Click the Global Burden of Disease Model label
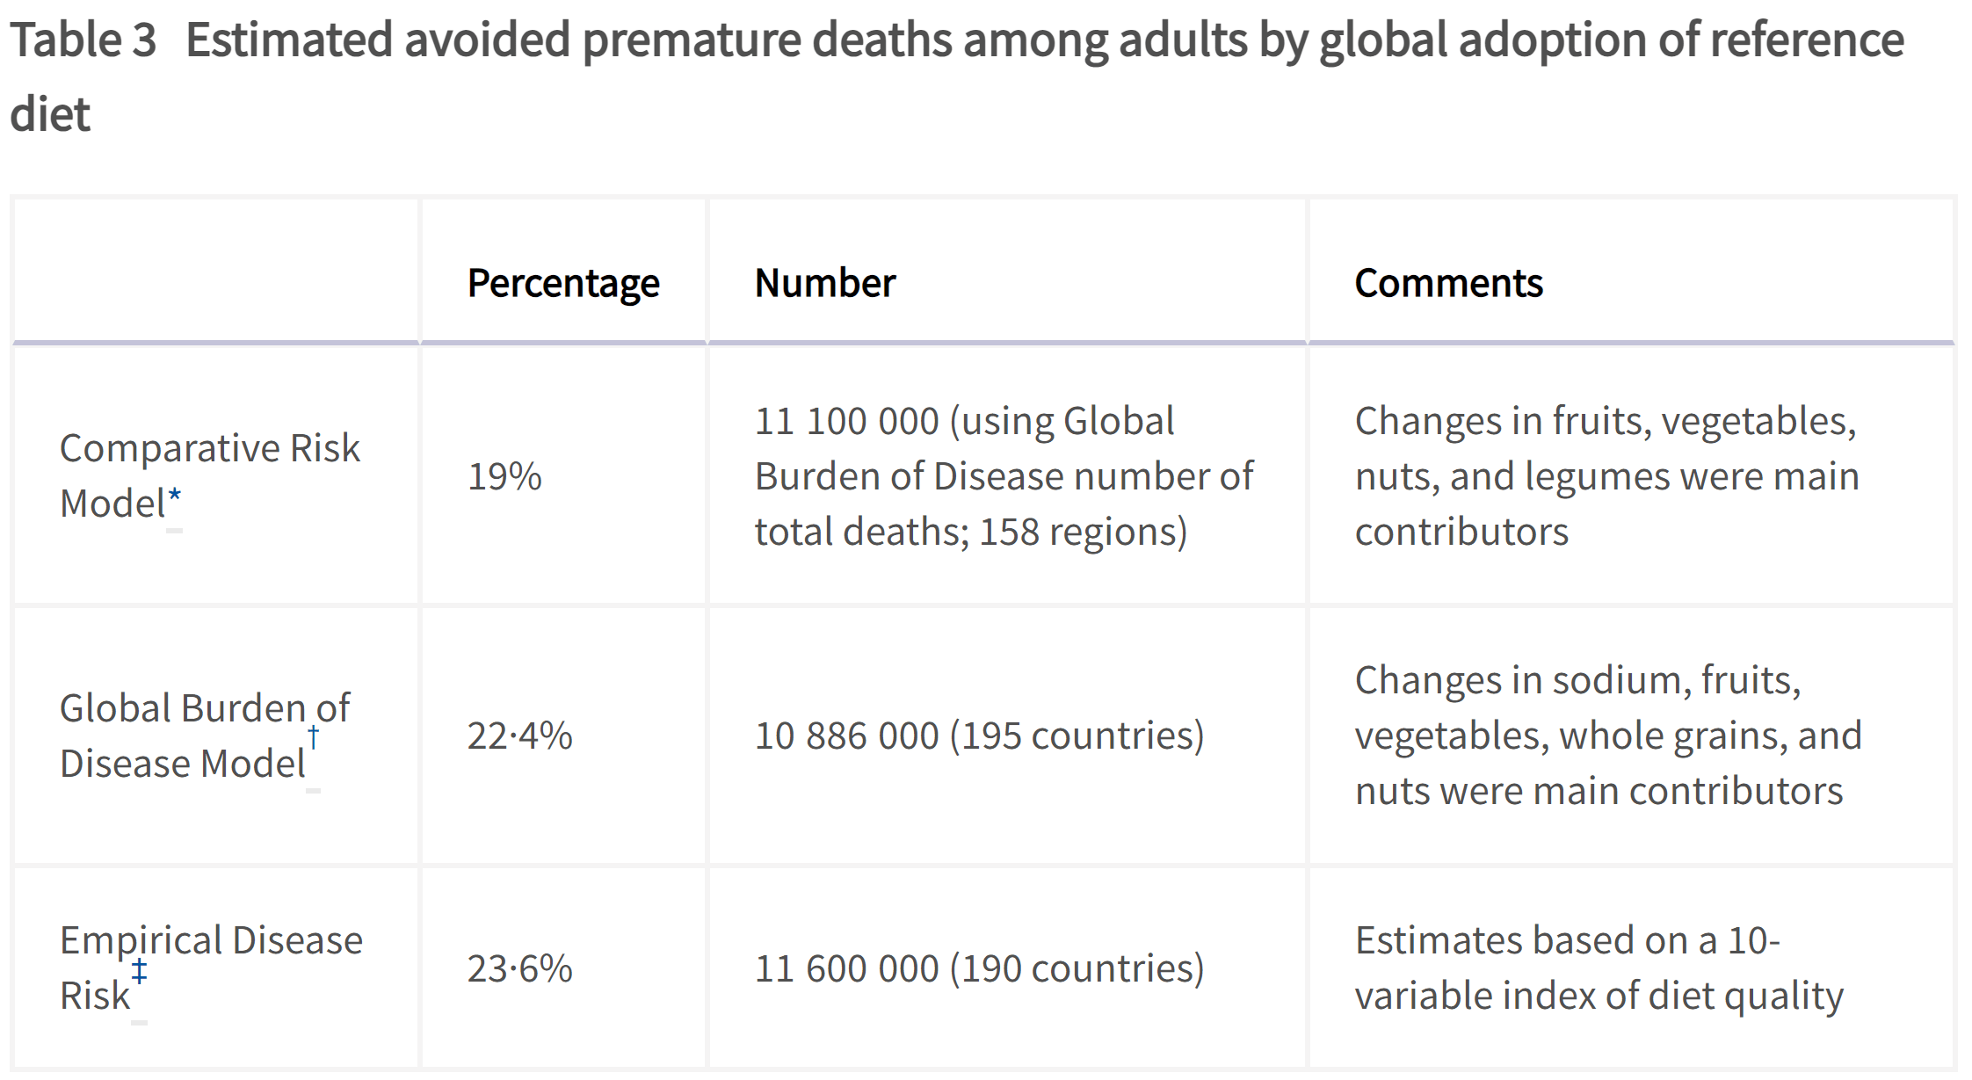The height and width of the screenshot is (1080, 1972). (204, 736)
